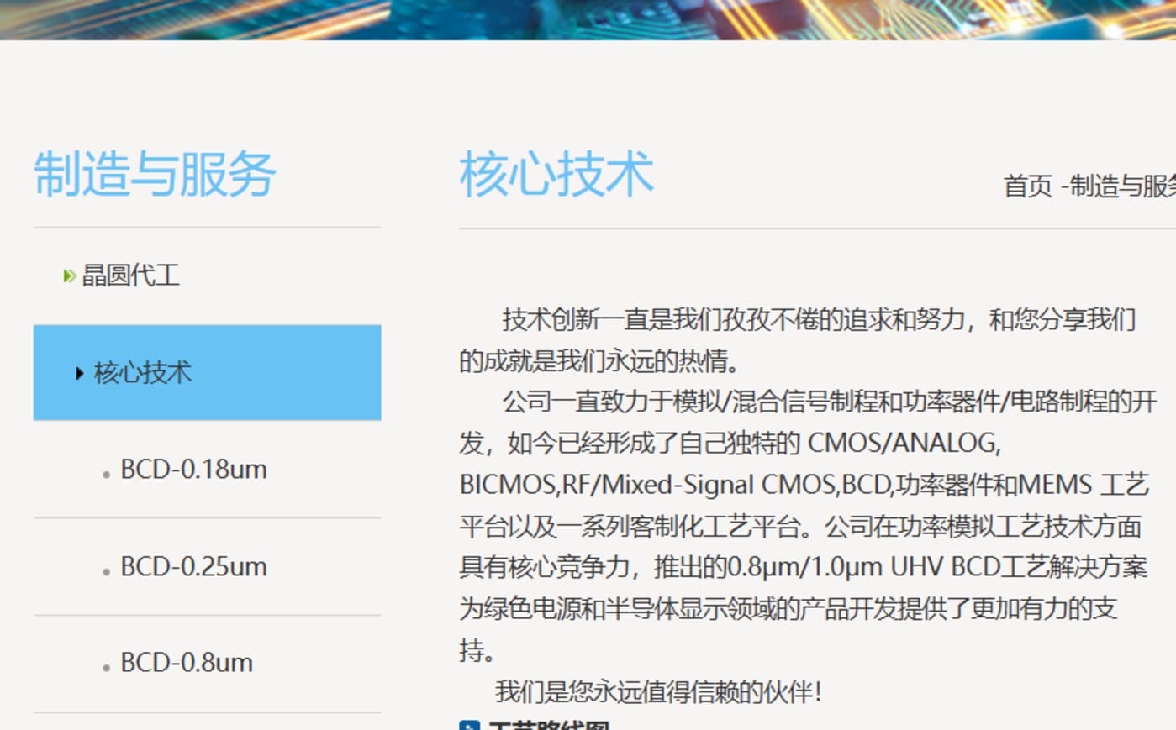Click the blue icon beside 工艺路线图

469,725
